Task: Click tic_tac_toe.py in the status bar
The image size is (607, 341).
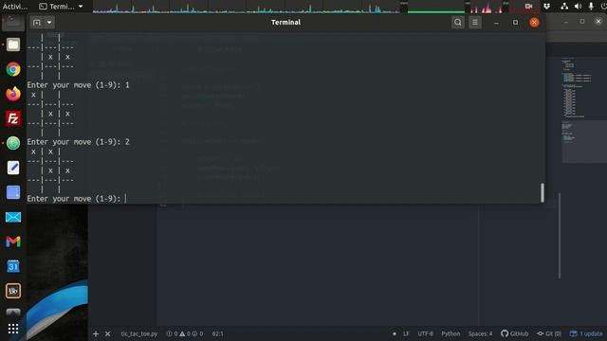Action: click(139, 333)
